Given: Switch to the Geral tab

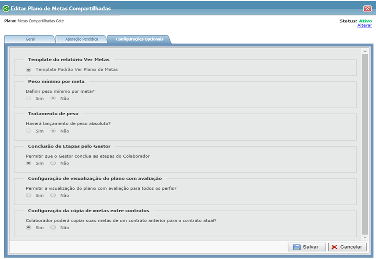Looking at the screenshot, I should (x=30, y=39).
